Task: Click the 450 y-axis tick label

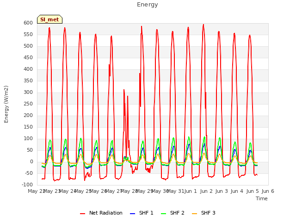Action: point(28,57)
